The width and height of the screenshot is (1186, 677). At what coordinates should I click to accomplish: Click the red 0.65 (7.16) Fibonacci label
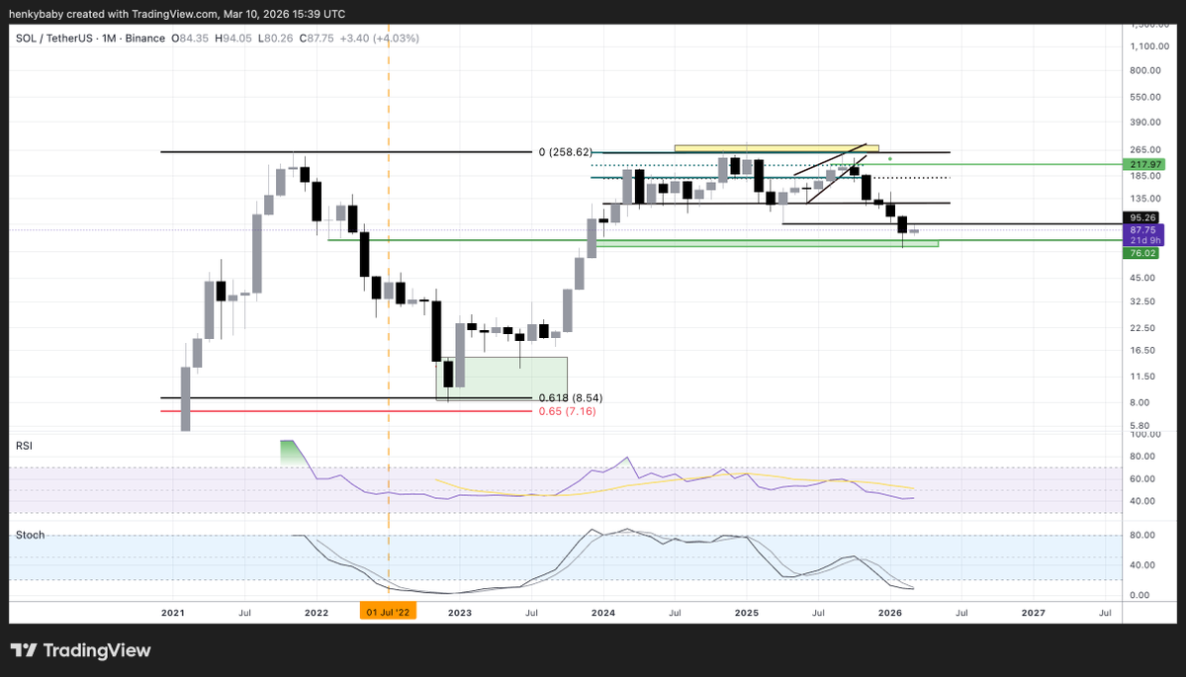pos(568,412)
